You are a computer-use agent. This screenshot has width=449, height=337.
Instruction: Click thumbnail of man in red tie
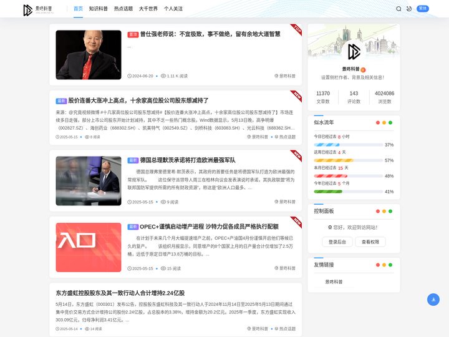tap(89, 55)
